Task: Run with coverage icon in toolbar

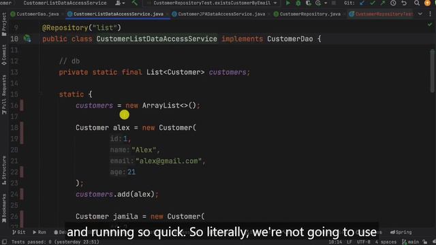Action: click(308, 3)
